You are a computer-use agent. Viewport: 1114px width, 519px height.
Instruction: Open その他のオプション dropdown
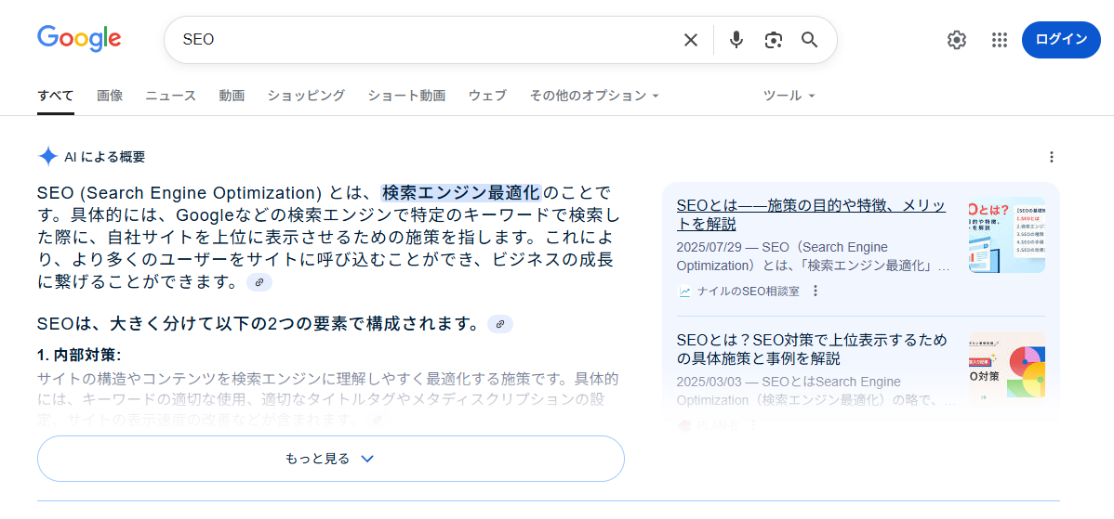coord(594,95)
